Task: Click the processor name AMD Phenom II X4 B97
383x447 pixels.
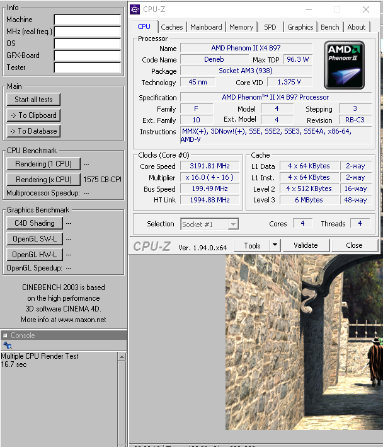Action: 246,48
